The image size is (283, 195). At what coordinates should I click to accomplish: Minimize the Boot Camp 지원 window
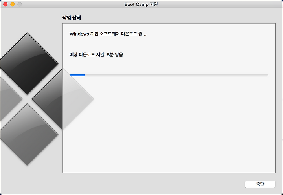click(x=13, y=4)
